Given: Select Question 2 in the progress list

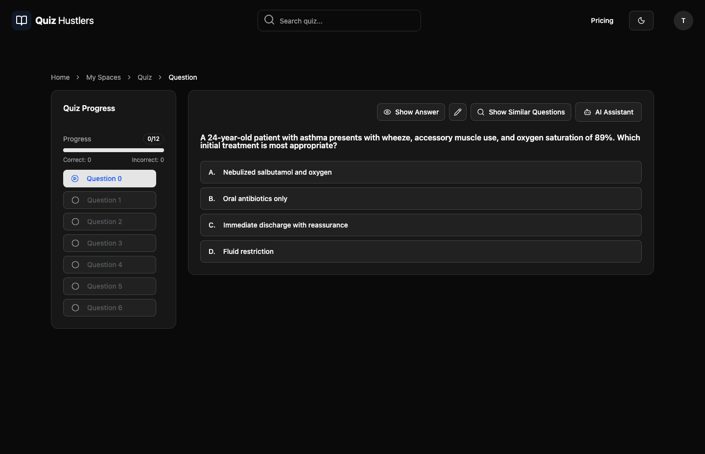Looking at the screenshot, I should click(x=110, y=222).
